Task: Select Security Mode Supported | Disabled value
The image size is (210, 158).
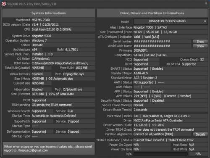Action: pyautogui.click(x=149, y=100)
